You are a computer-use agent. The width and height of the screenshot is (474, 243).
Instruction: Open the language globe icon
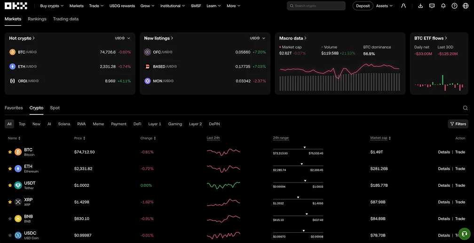click(x=466, y=6)
